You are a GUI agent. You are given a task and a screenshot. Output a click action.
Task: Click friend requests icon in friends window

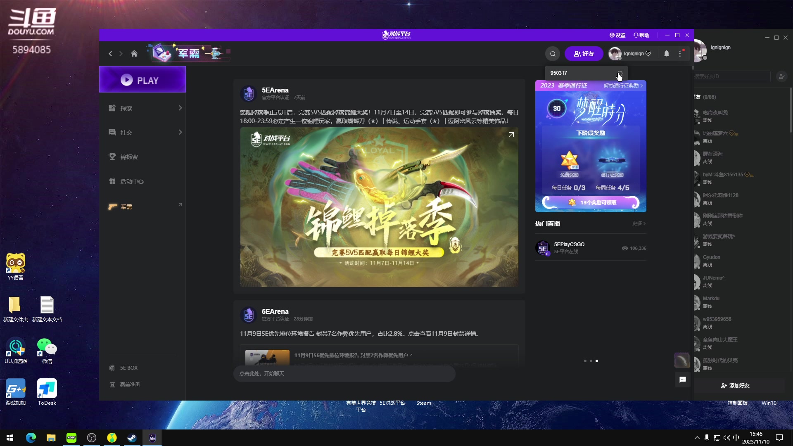pyautogui.click(x=781, y=76)
